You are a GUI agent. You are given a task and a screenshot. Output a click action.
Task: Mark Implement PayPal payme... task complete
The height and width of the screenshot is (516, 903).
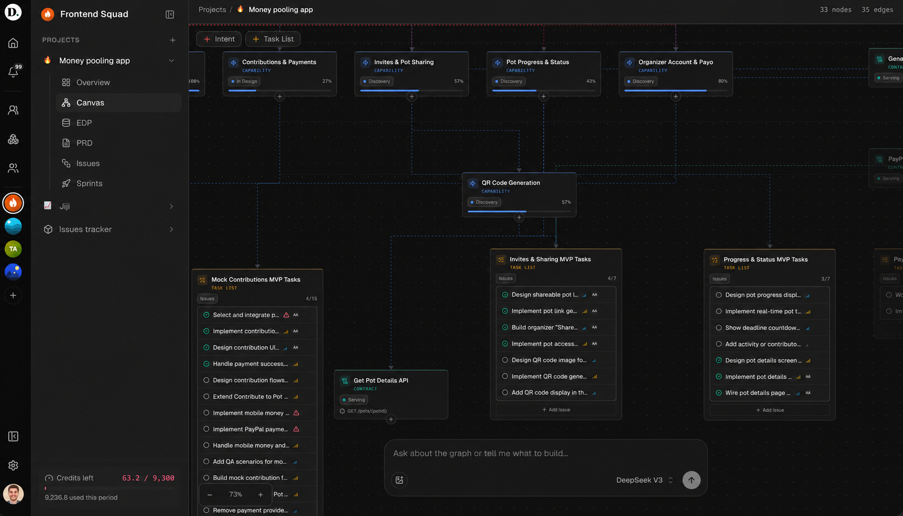point(206,429)
